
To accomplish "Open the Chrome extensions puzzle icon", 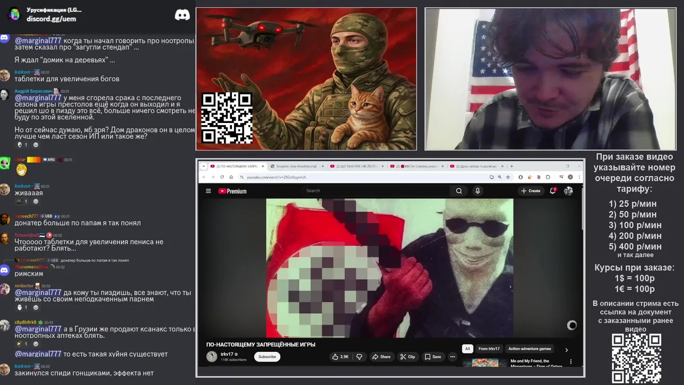I will (548, 177).
